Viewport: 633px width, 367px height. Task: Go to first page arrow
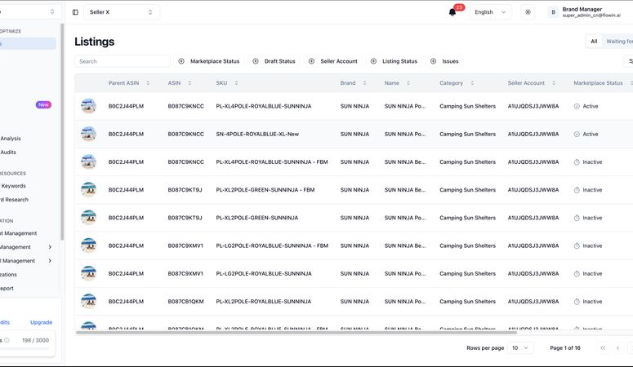tap(603, 347)
